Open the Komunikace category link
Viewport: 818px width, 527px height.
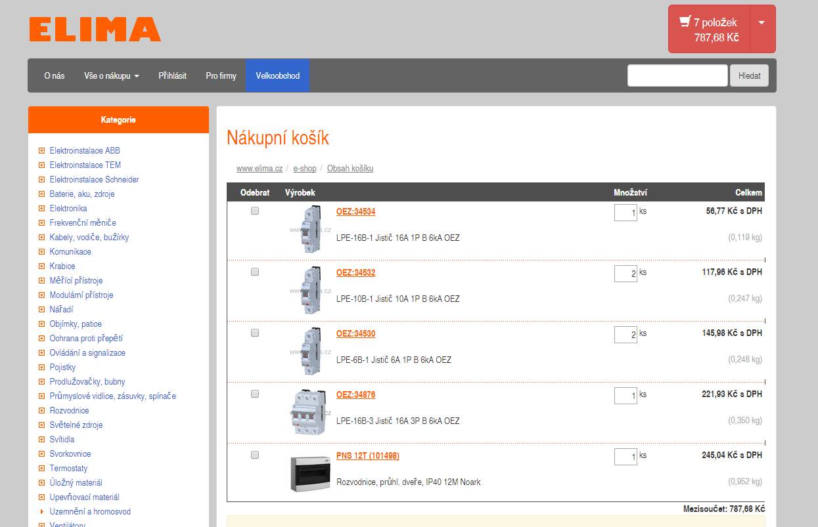pyautogui.click(x=70, y=251)
